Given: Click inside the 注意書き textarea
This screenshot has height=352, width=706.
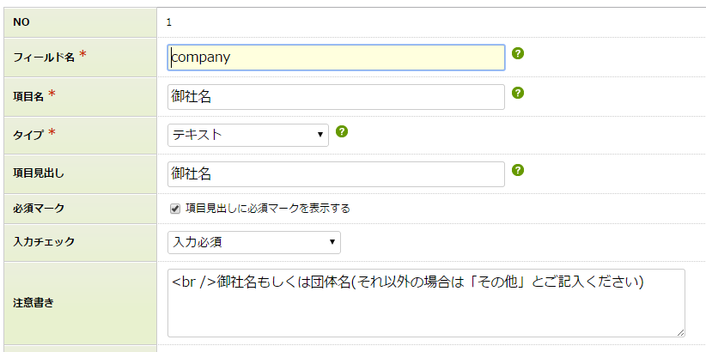Looking at the screenshot, I should pos(426,303).
